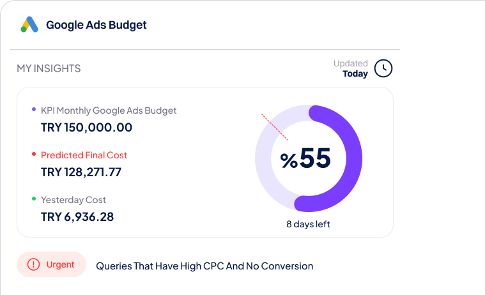
Task: Click the 8 days left text
Action: pyautogui.click(x=309, y=224)
